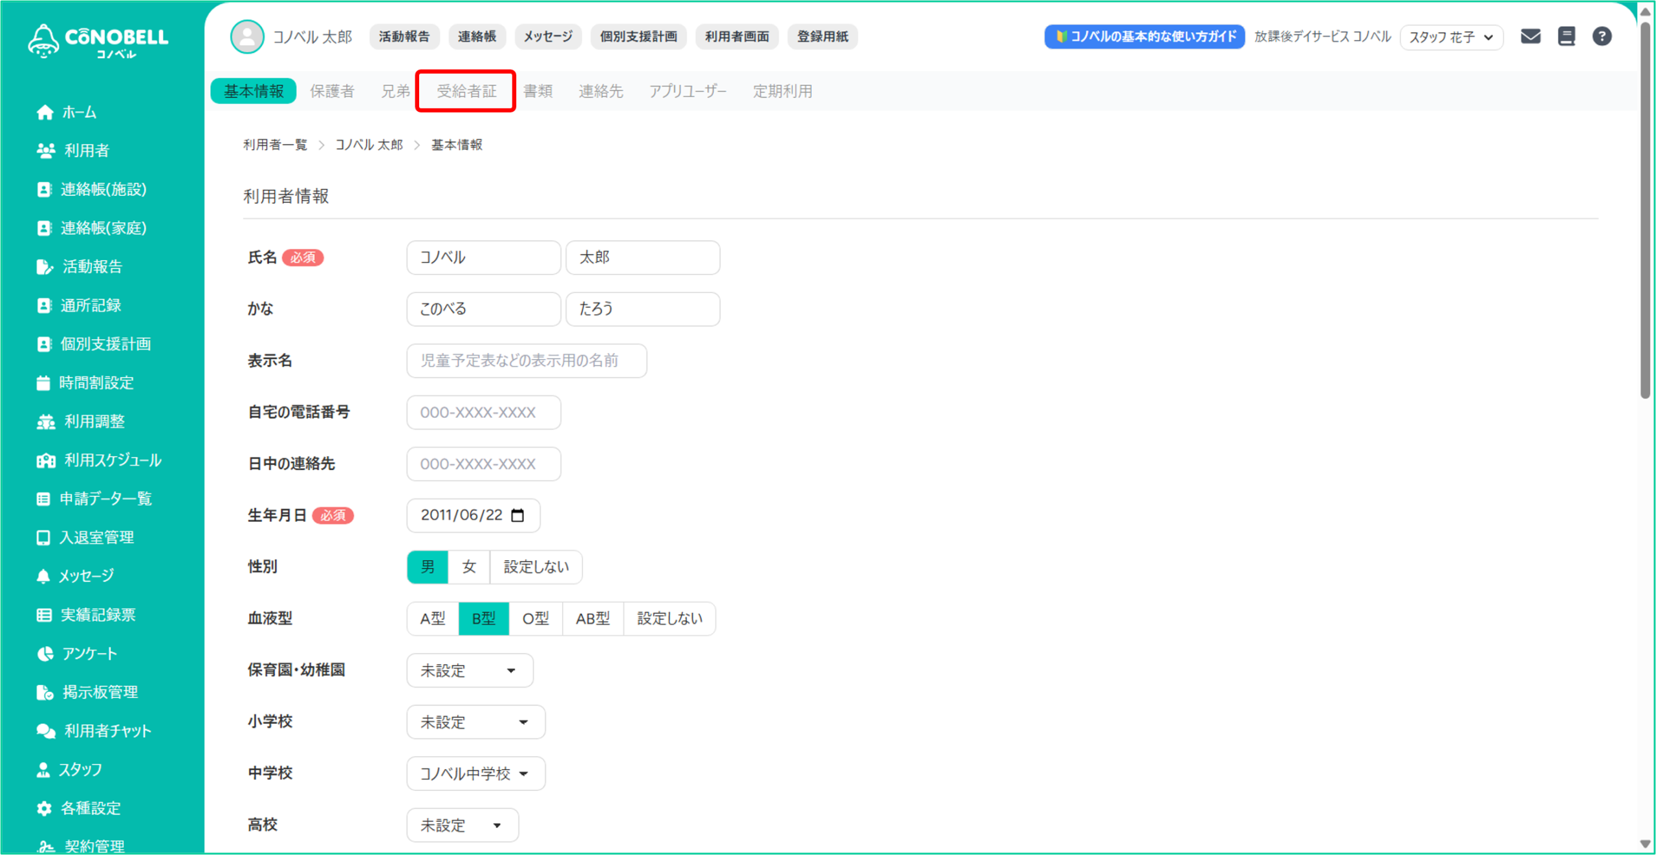1656x855 pixels.
Task: Click the メッセージ bell icon in sidebar
Action: pyautogui.click(x=43, y=576)
